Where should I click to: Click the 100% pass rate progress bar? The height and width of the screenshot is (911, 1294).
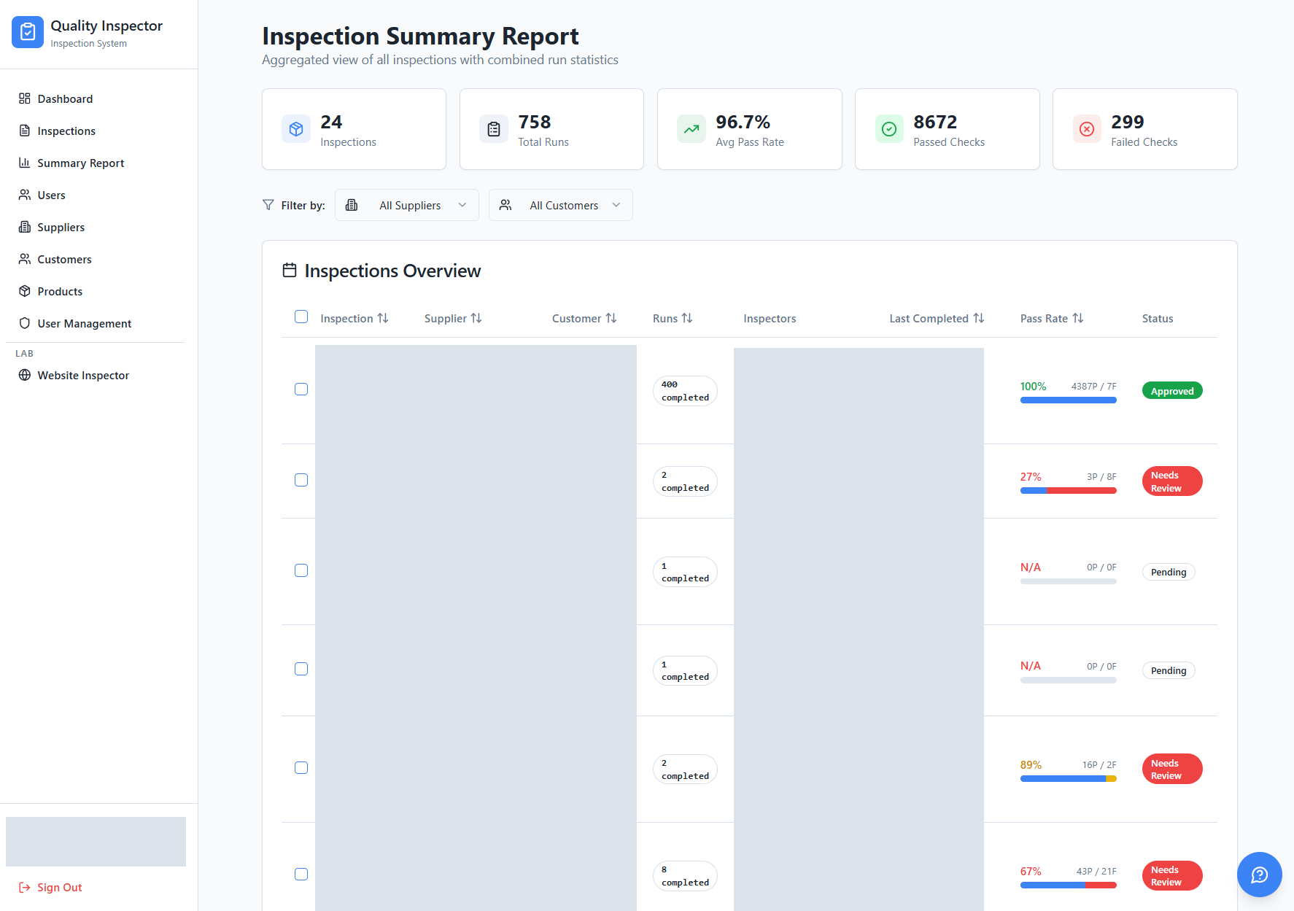[x=1068, y=400]
